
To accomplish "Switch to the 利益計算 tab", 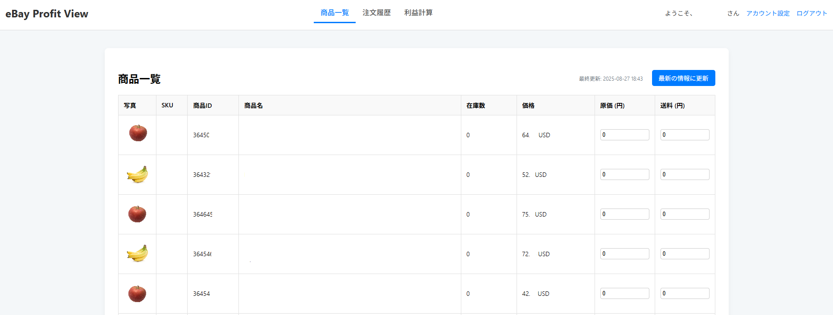I will [x=418, y=13].
